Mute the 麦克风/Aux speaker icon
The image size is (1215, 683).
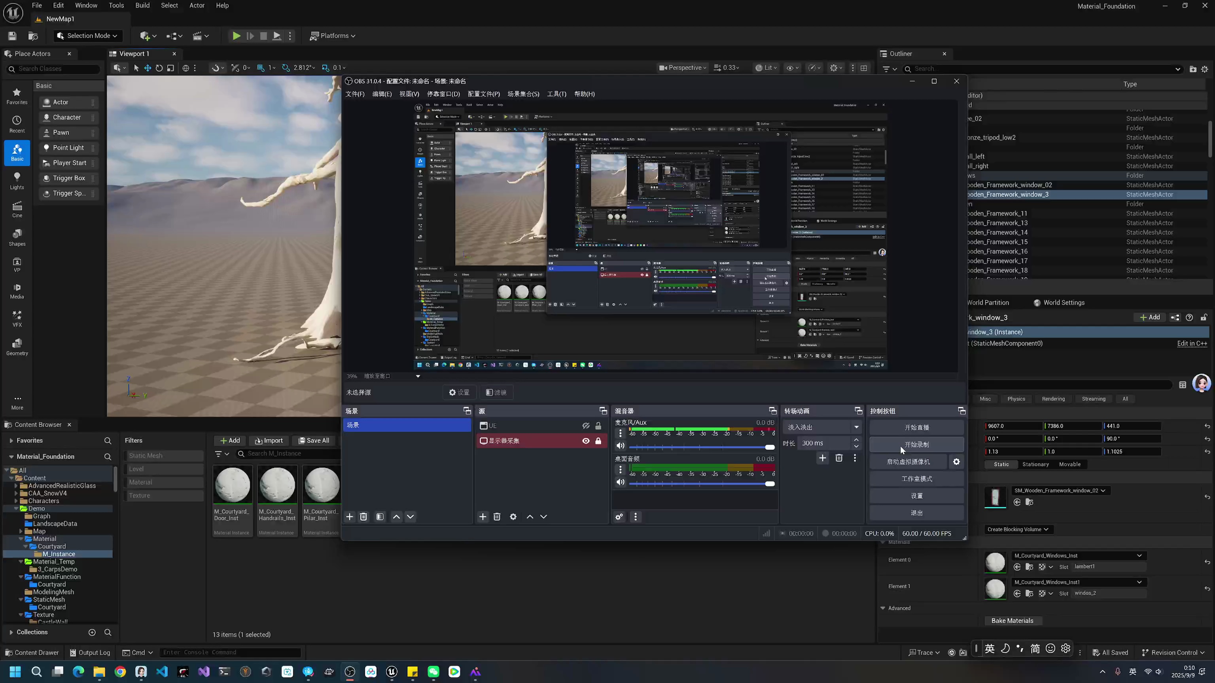pyautogui.click(x=621, y=446)
